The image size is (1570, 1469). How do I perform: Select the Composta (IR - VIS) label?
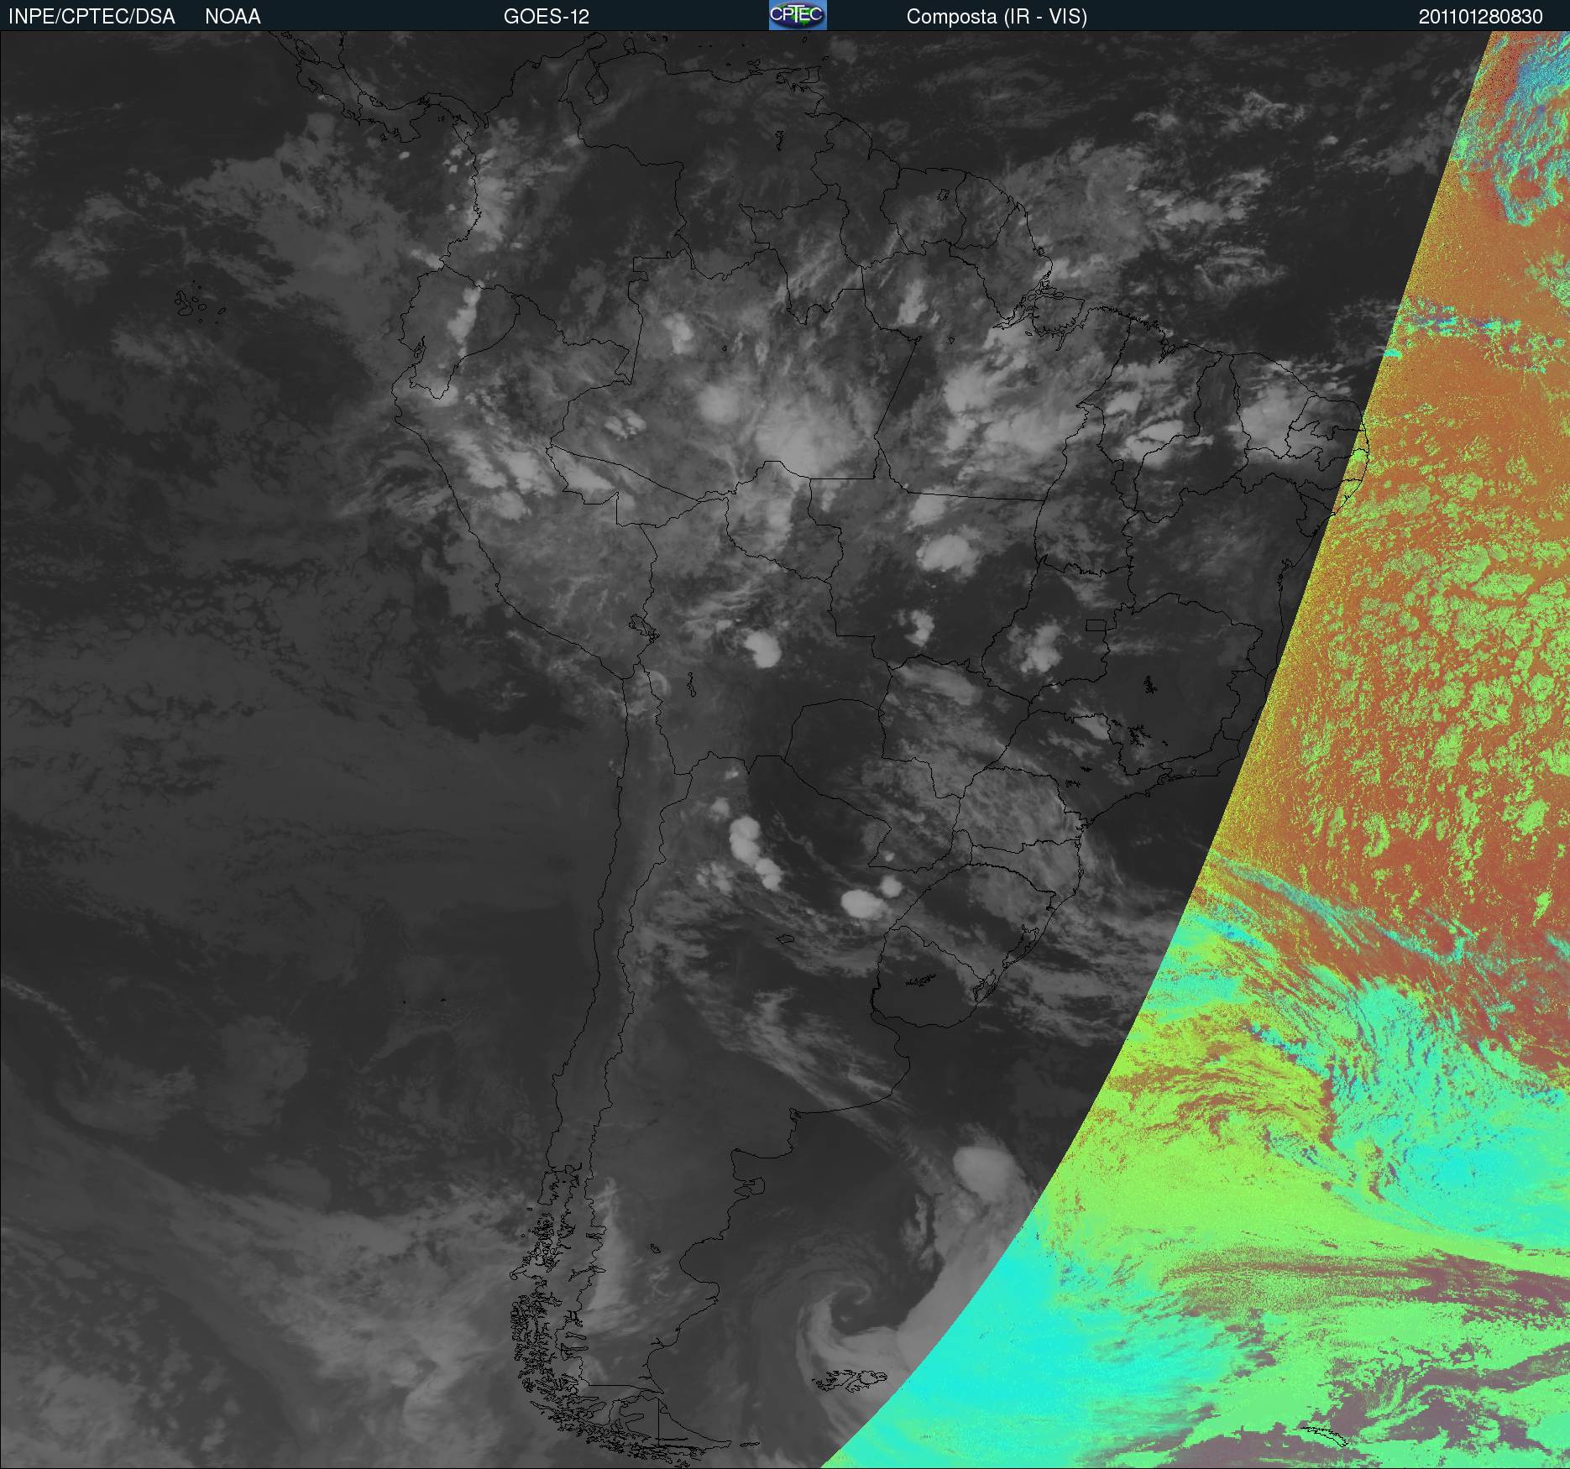click(997, 17)
